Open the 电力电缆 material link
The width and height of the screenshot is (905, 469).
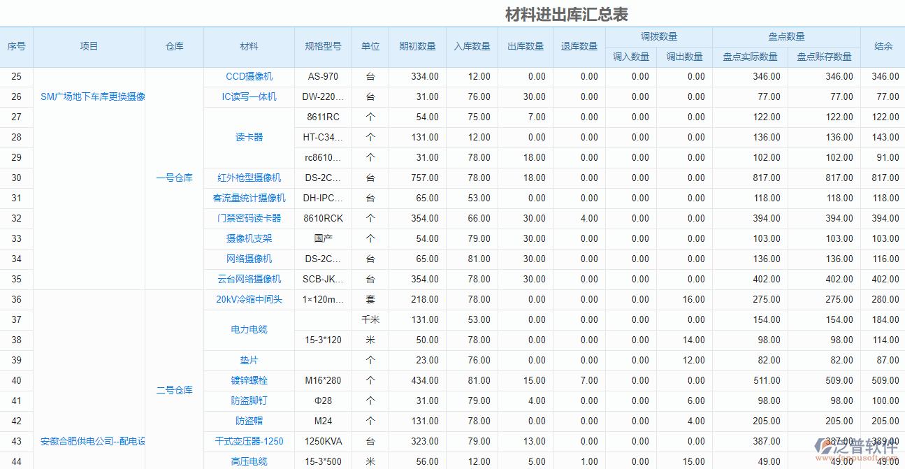(248, 329)
